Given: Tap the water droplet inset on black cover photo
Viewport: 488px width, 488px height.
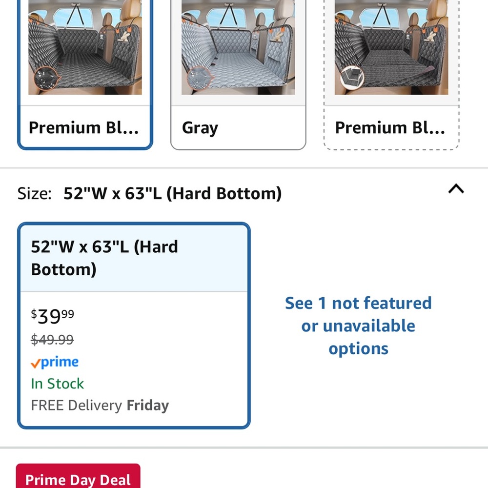Looking at the screenshot, I should click(46, 78).
